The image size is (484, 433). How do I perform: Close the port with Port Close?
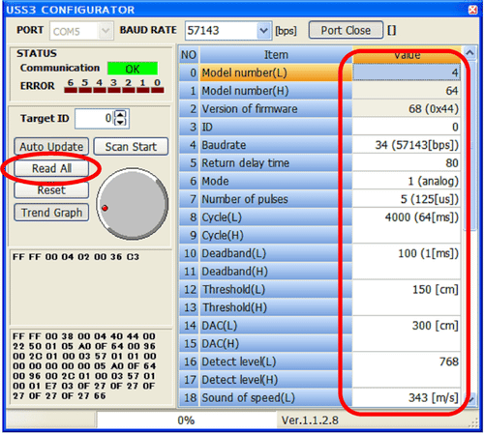pyautogui.click(x=346, y=30)
